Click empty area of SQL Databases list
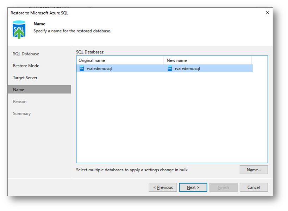 pyautogui.click(x=172, y=119)
